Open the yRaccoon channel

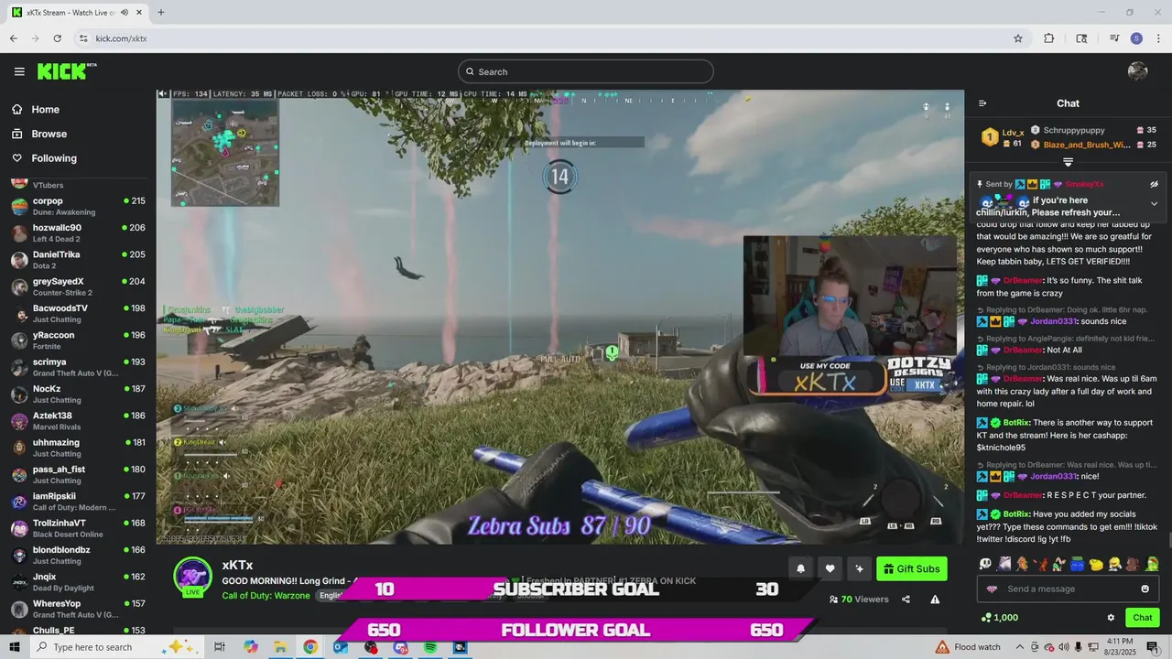pos(78,340)
